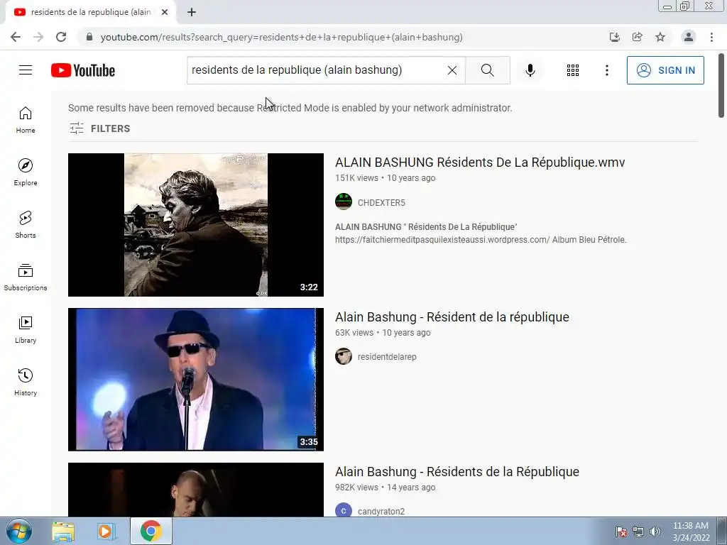
Task: Open the volume speaker tray icon
Action: click(x=655, y=532)
